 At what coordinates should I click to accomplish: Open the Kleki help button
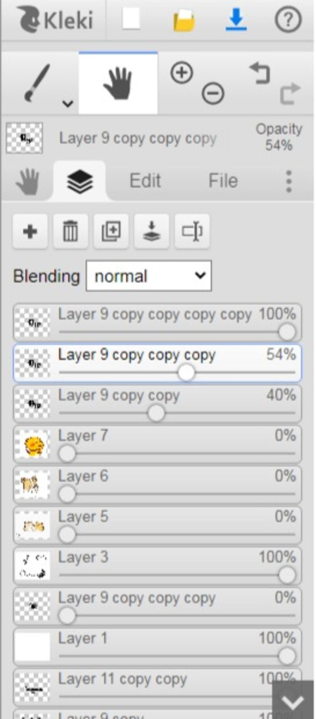(x=288, y=20)
